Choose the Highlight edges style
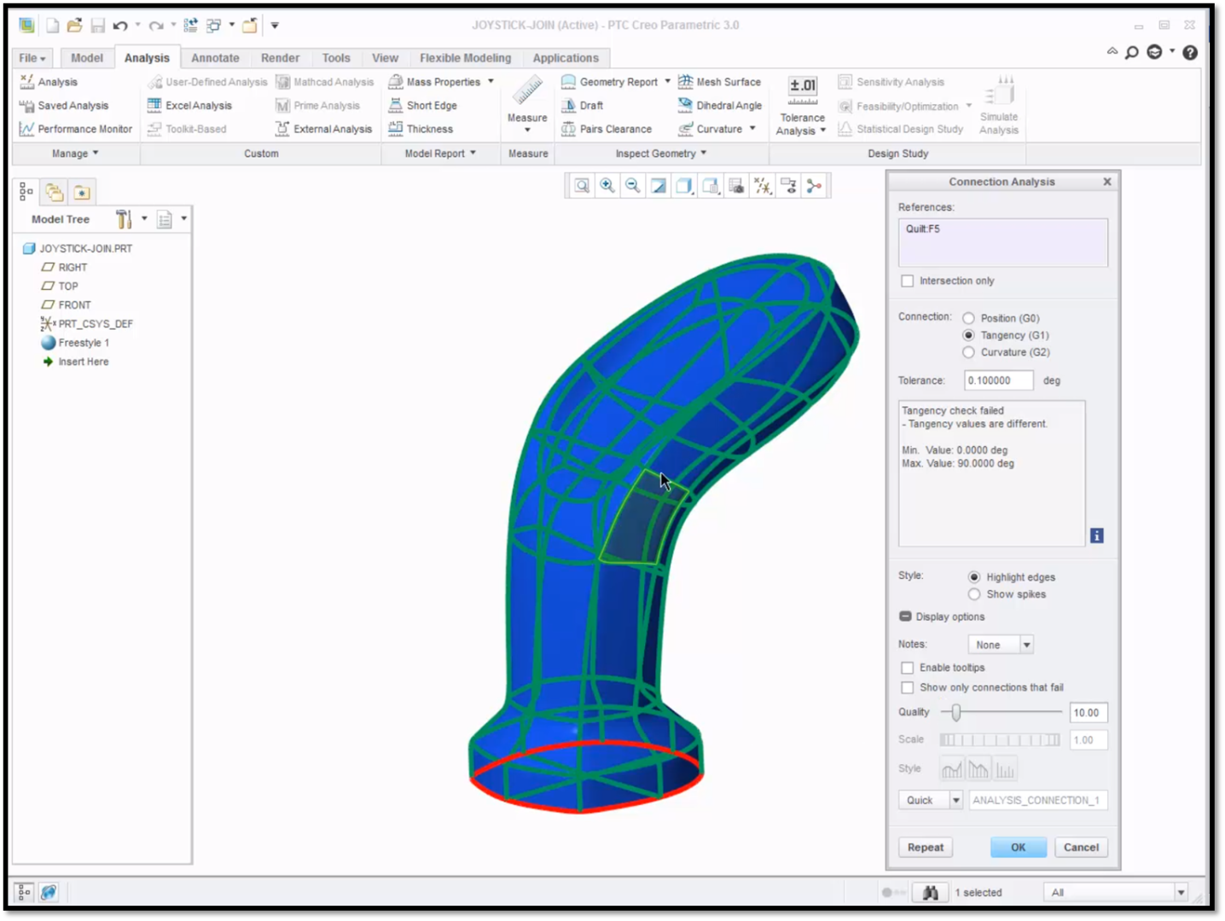 click(974, 577)
